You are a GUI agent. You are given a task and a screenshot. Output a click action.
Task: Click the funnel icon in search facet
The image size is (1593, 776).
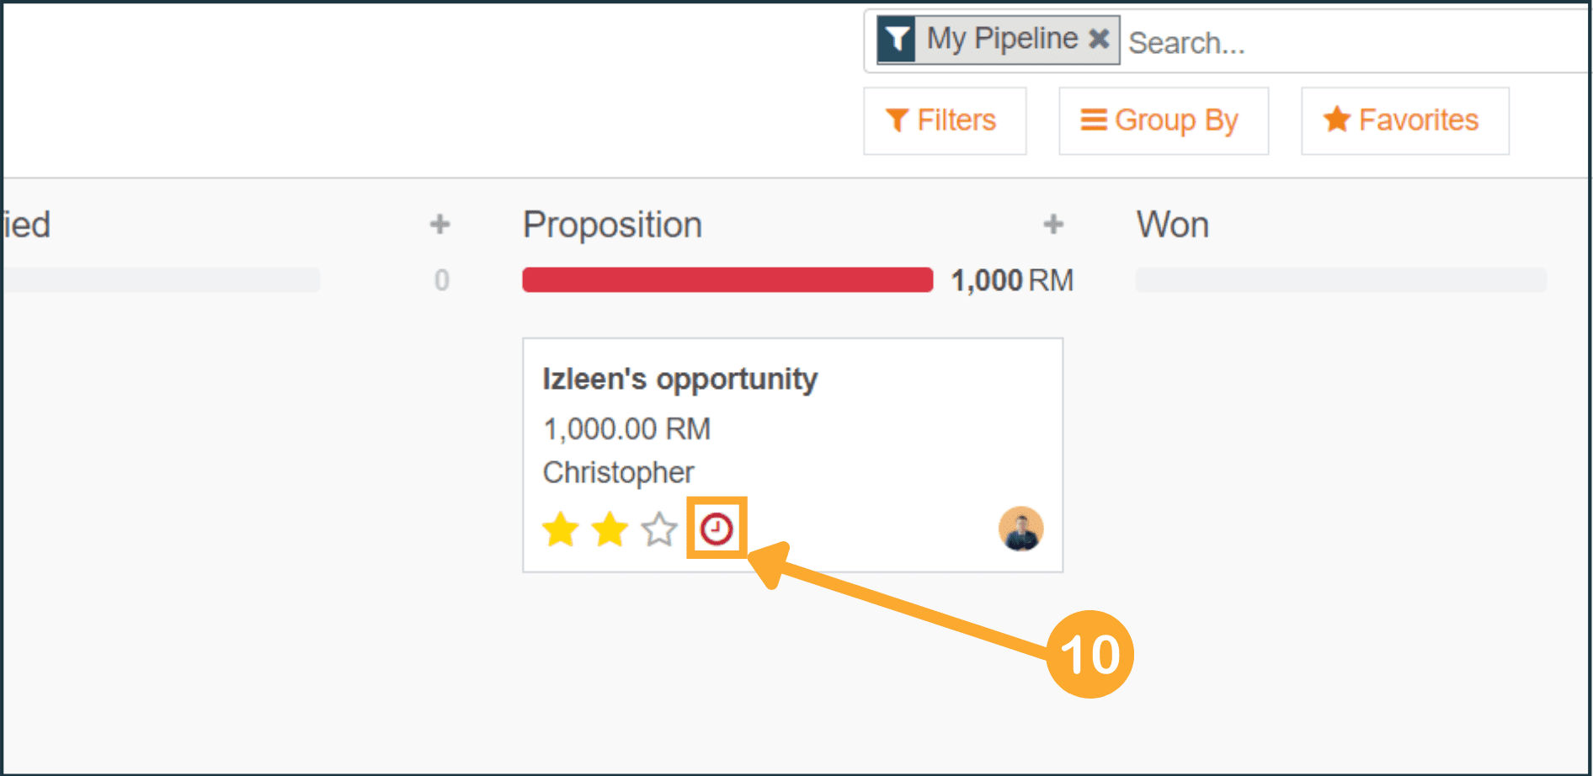897,40
